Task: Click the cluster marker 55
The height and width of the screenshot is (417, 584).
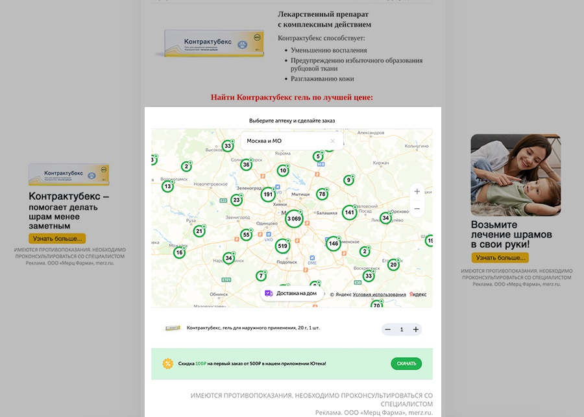Action: pos(246,235)
